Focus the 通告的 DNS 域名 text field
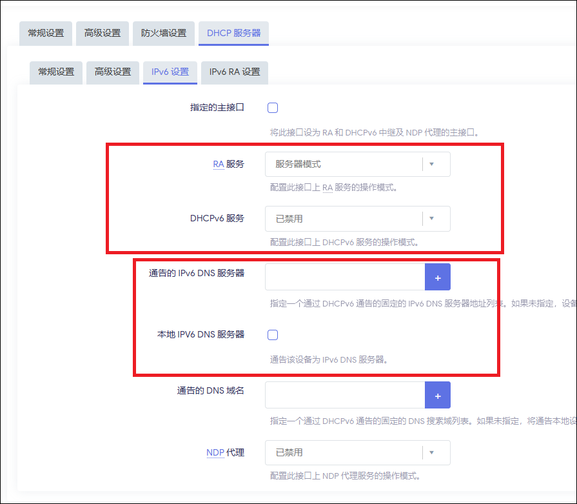The image size is (577, 504). (344, 395)
